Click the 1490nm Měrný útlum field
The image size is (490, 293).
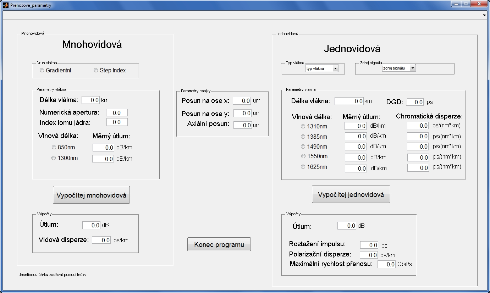pyautogui.click(x=356, y=146)
